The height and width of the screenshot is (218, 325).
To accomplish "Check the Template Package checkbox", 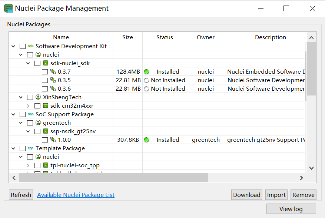I will [x=23, y=148].
